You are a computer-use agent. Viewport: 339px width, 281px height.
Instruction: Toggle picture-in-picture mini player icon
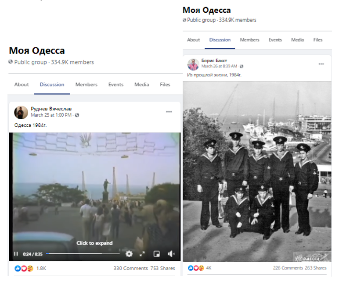pos(156,254)
